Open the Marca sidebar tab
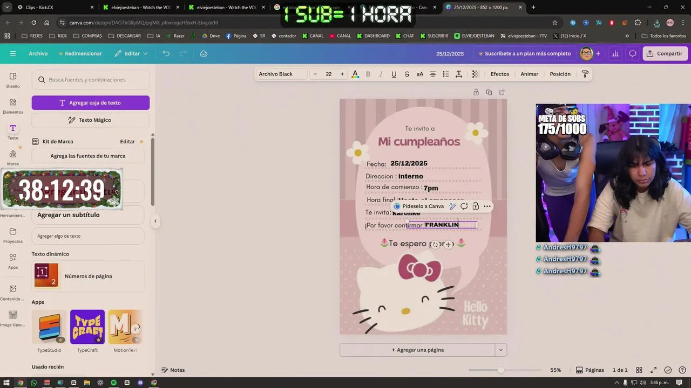 (13, 157)
